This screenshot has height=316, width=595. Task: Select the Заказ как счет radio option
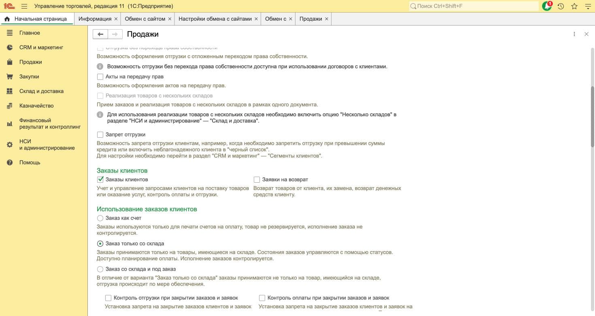tap(100, 218)
